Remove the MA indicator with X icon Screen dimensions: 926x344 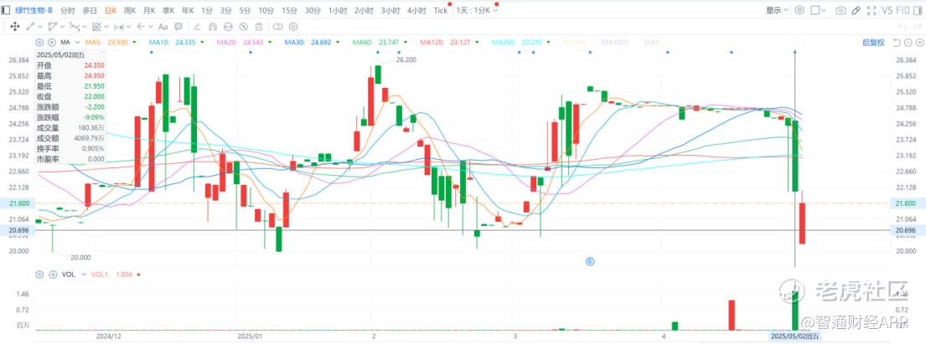pos(52,43)
